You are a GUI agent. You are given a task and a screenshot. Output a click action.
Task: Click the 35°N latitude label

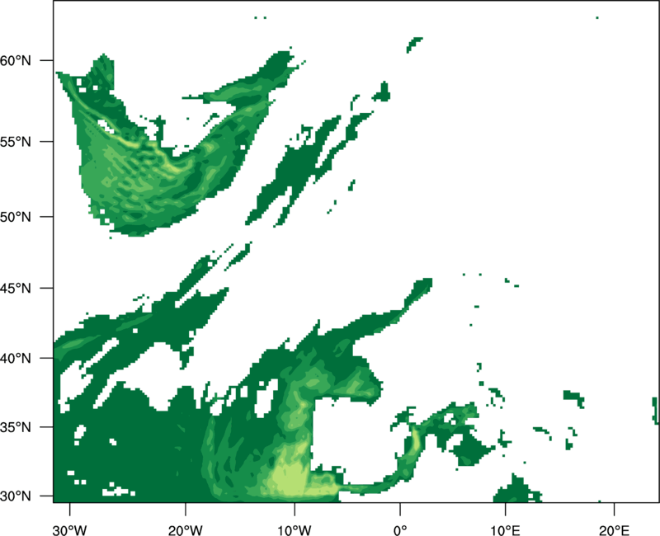click(x=16, y=427)
